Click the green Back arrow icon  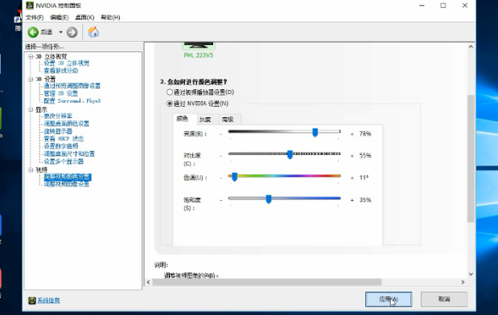point(33,32)
